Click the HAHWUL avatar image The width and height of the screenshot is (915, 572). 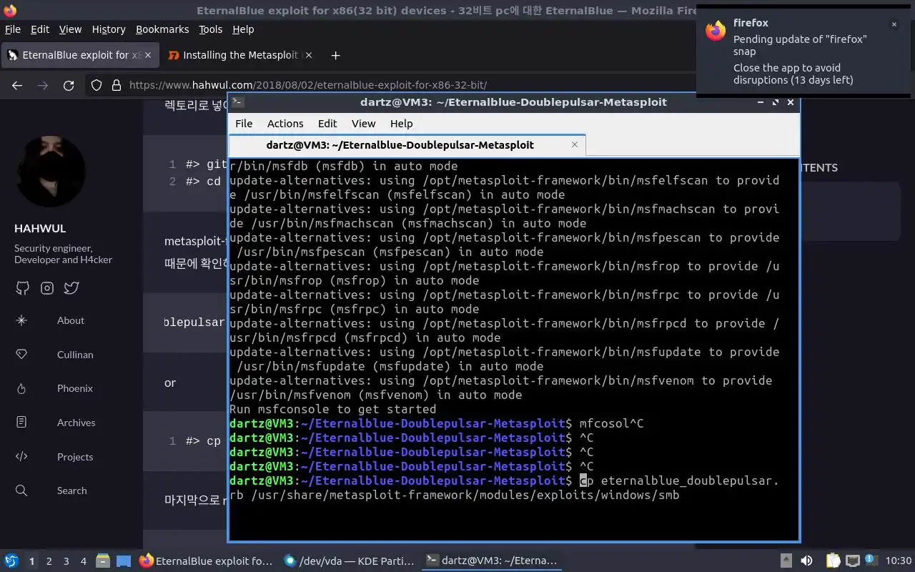click(x=50, y=172)
